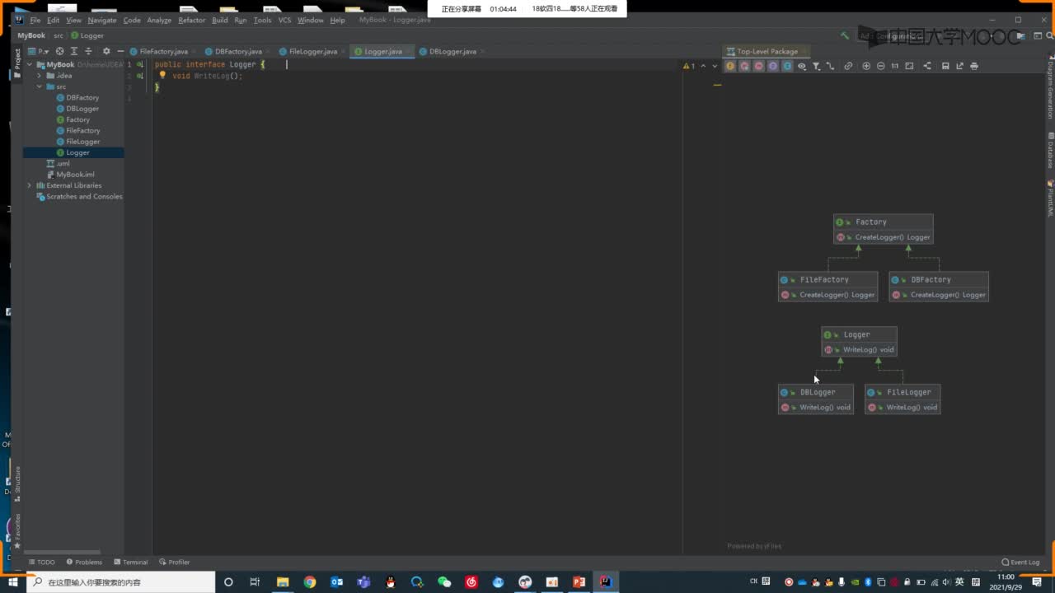Screen dimensions: 1055x593
Task: Click select opened file target icon
Action: 59,51
